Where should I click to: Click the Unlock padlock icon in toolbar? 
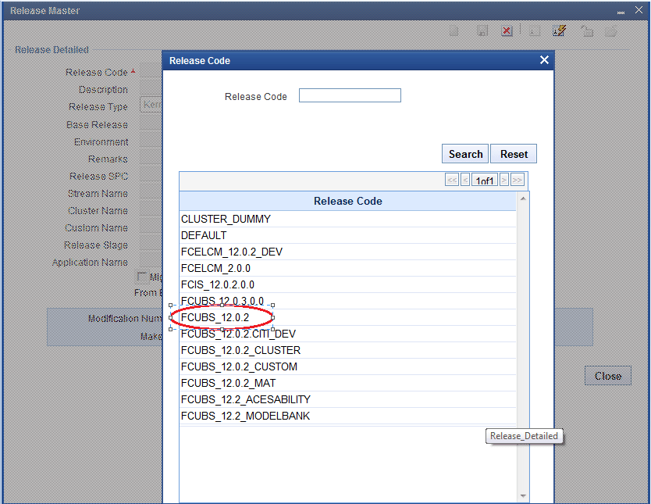tap(587, 30)
